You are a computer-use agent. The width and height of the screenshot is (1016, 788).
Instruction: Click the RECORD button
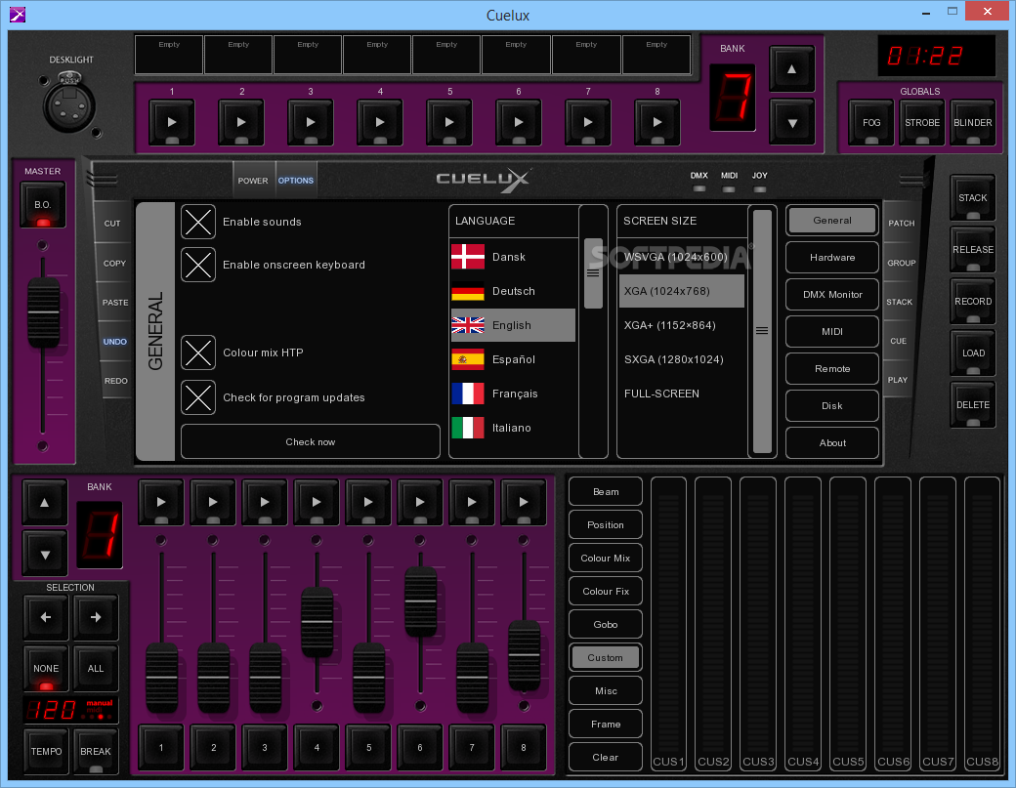point(973,301)
